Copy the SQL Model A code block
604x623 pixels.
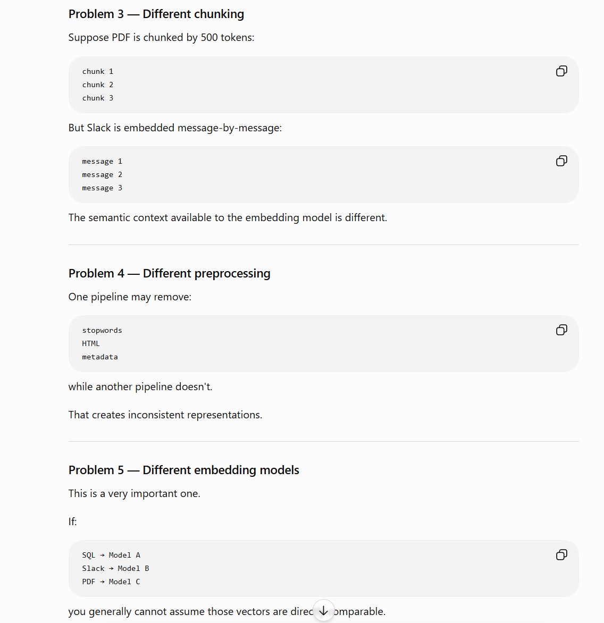[561, 554]
